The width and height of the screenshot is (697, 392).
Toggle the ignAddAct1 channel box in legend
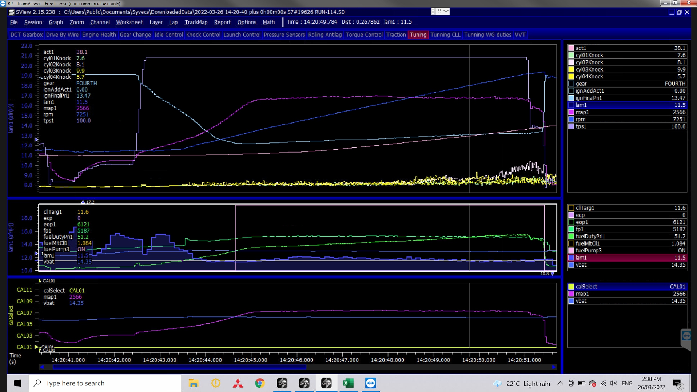click(571, 91)
